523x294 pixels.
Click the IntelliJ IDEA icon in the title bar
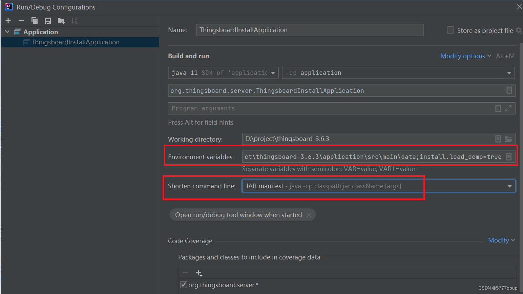tap(9, 7)
